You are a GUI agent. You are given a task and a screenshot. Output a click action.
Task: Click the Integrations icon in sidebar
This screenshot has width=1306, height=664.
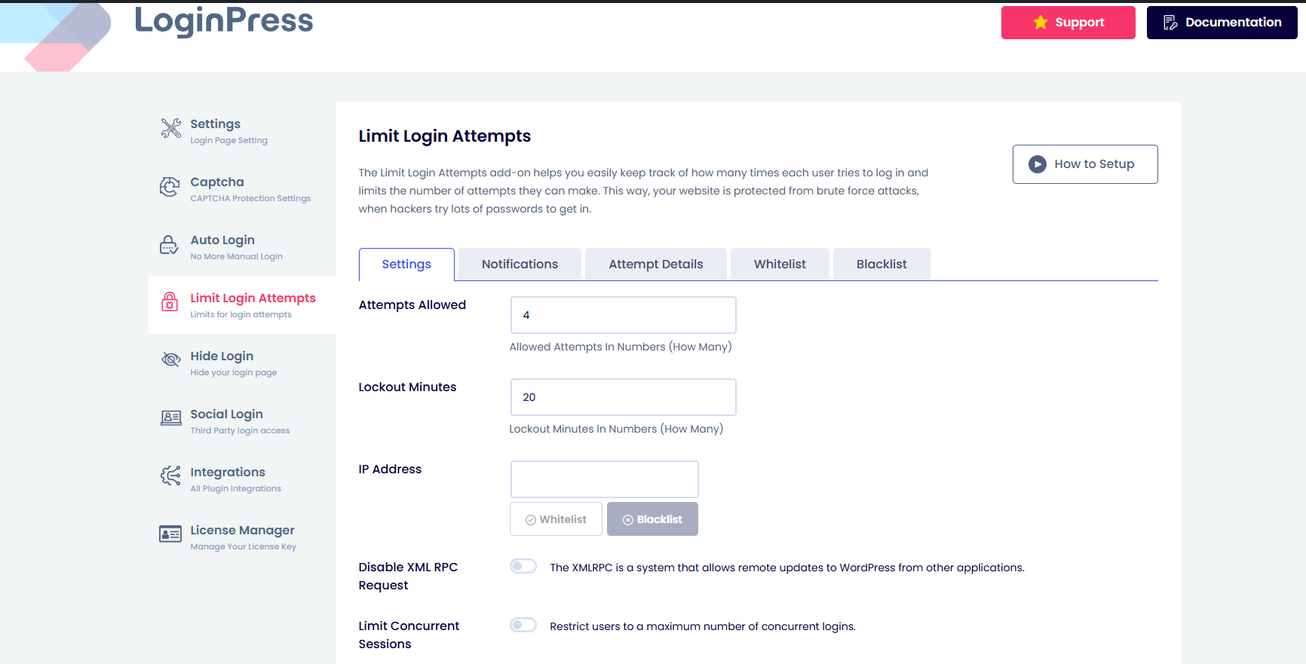click(170, 476)
